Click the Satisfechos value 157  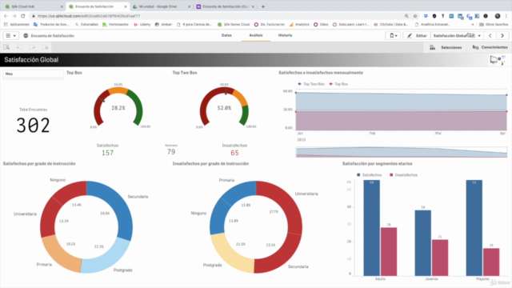[x=107, y=153]
